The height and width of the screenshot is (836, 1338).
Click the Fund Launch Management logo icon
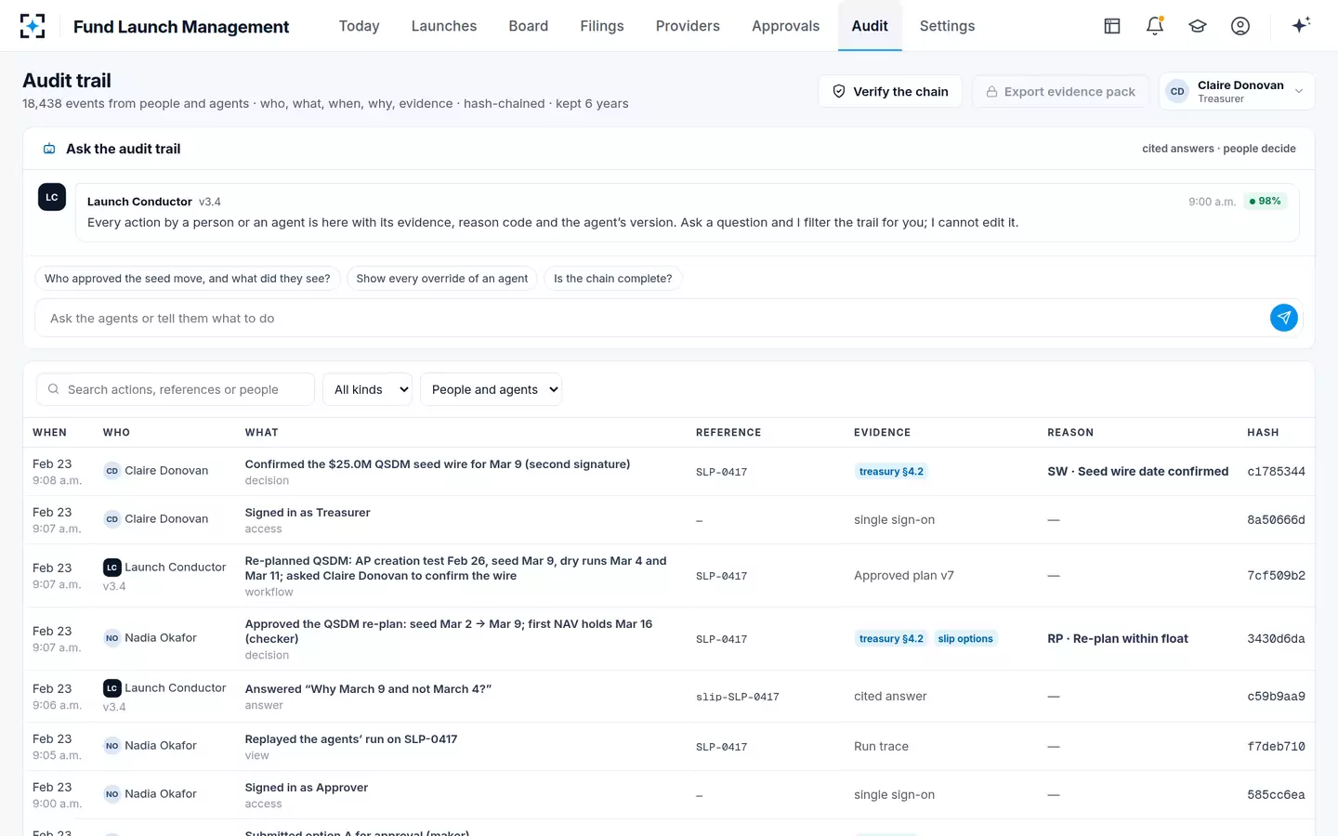[33, 26]
